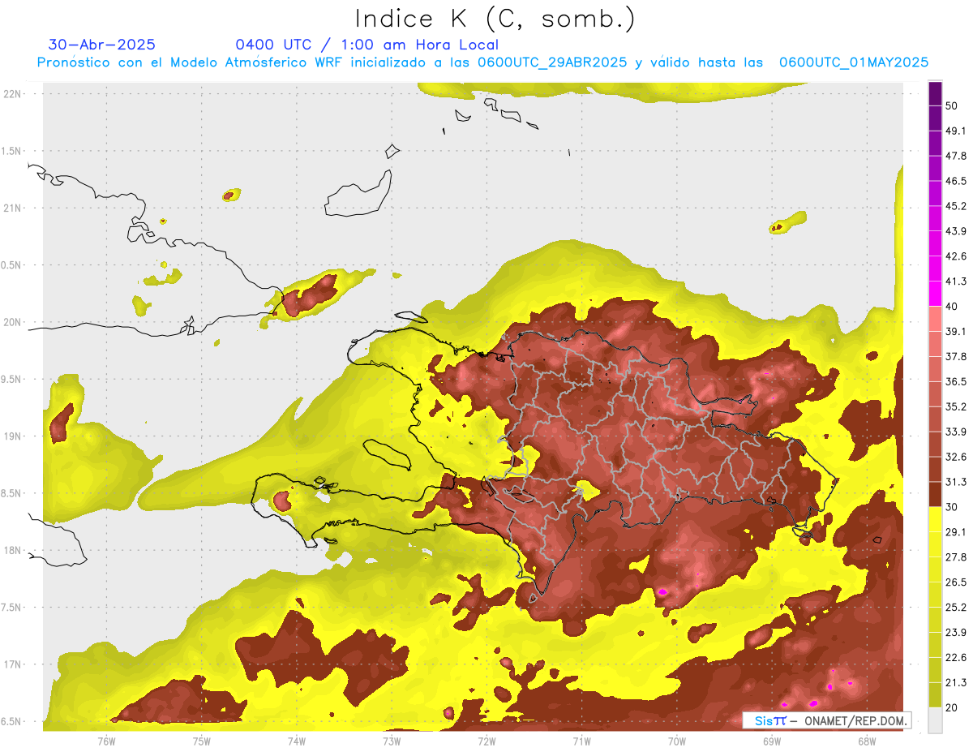Click the 'ONAMET/REP.DOM.' credit label
The image size is (973, 752).
(854, 720)
